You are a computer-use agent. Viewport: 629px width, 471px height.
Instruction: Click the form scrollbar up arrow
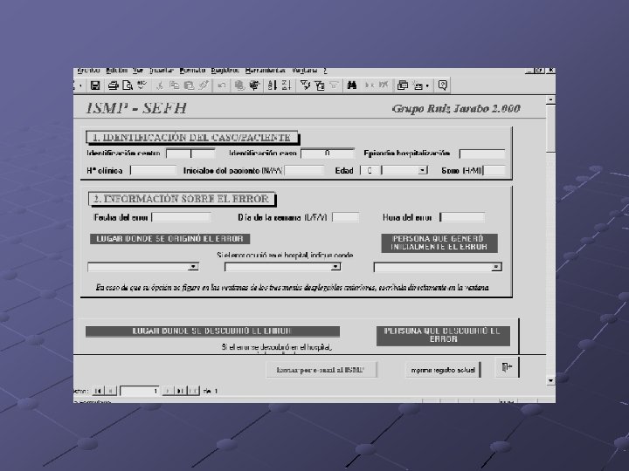click(x=550, y=99)
